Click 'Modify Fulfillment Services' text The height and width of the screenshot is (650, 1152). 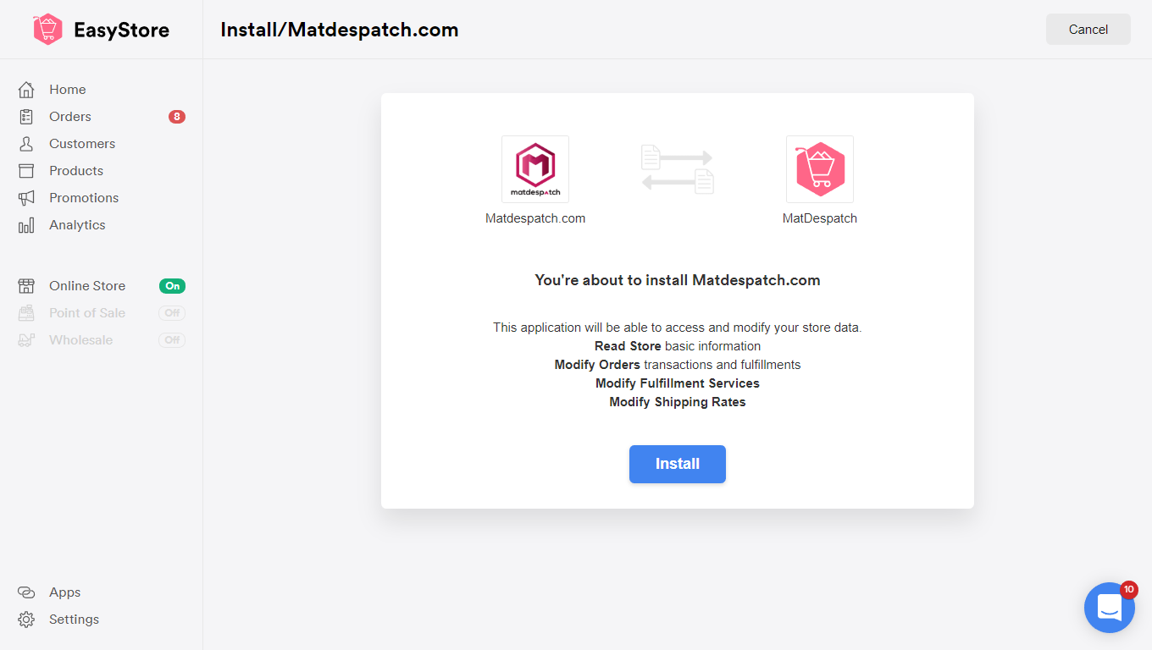click(x=678, y=383)
